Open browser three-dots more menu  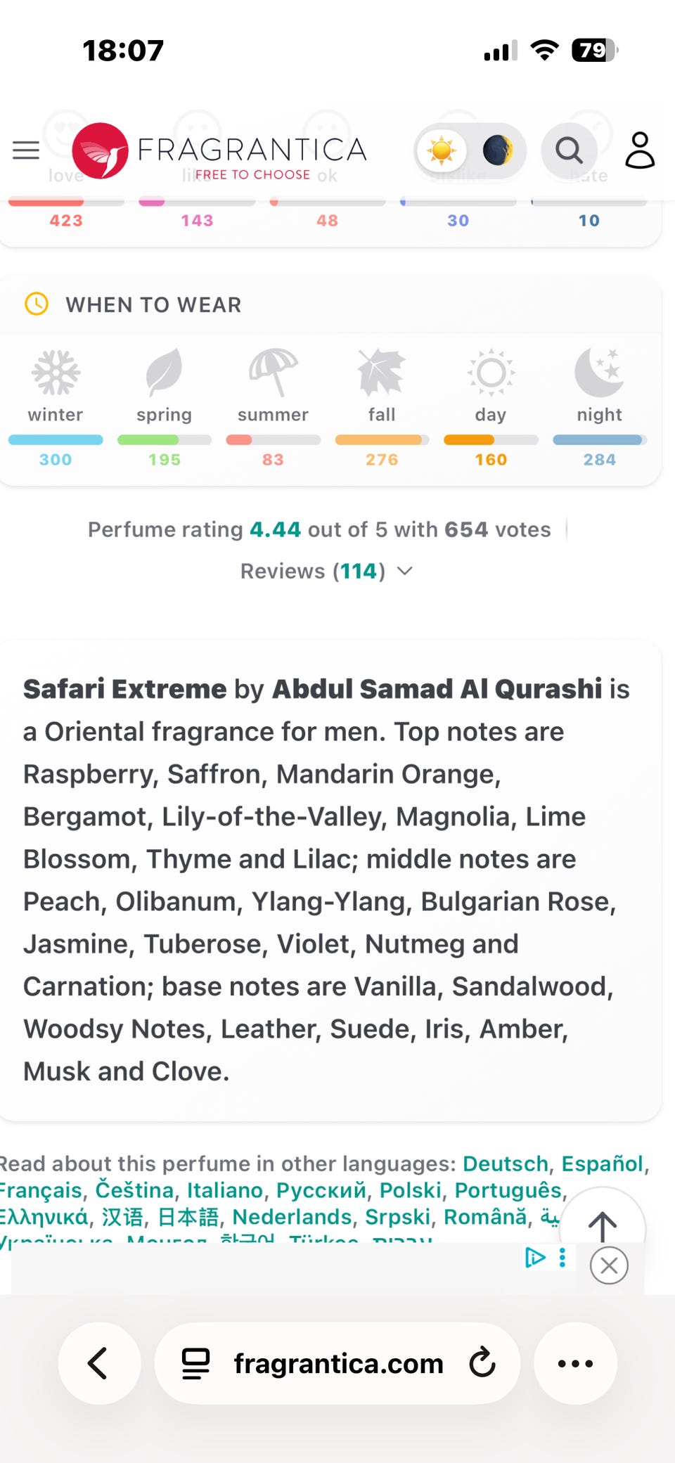click(575, 1362)
